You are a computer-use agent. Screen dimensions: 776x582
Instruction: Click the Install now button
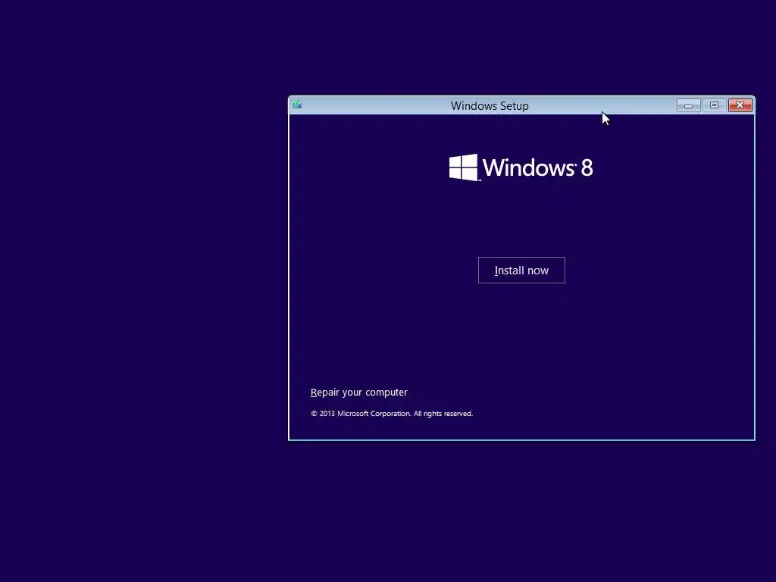point(521,271)
